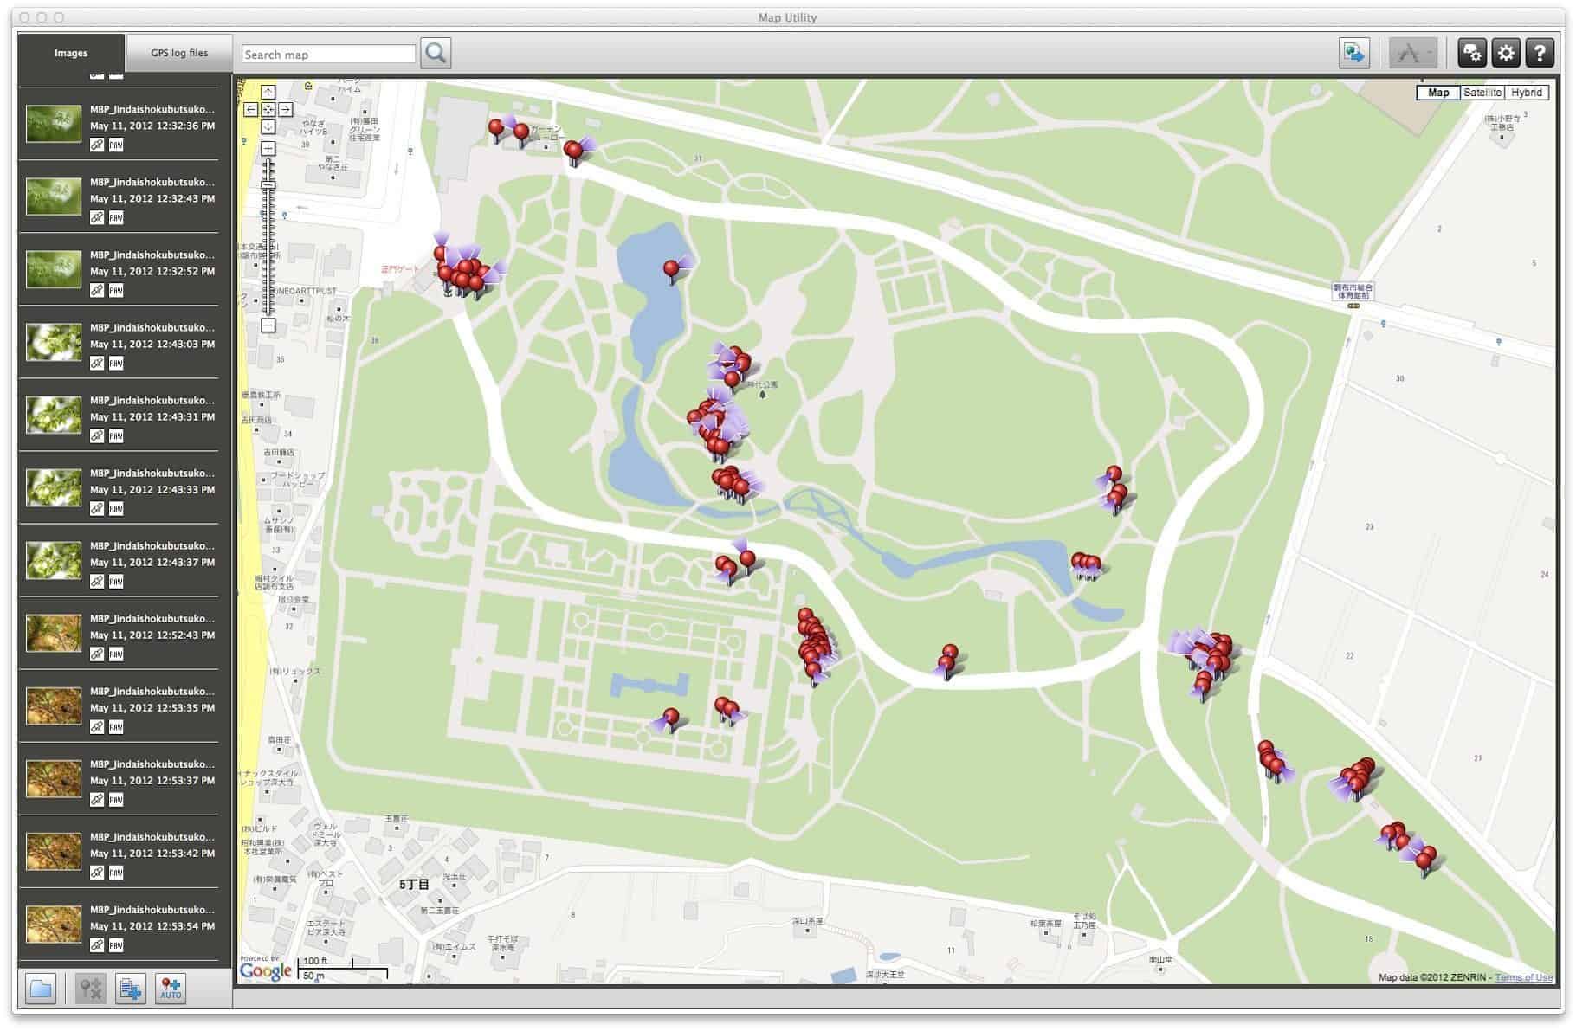This screenshot has width=1576, height=1031.
Task: Open the folder icon in bottom toolbar
Action: [x=41, y=989]
